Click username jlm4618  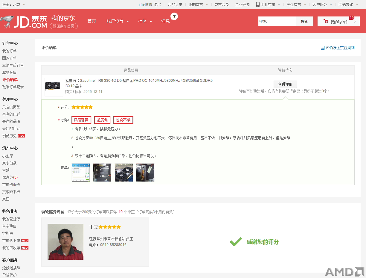coord(145,4)
